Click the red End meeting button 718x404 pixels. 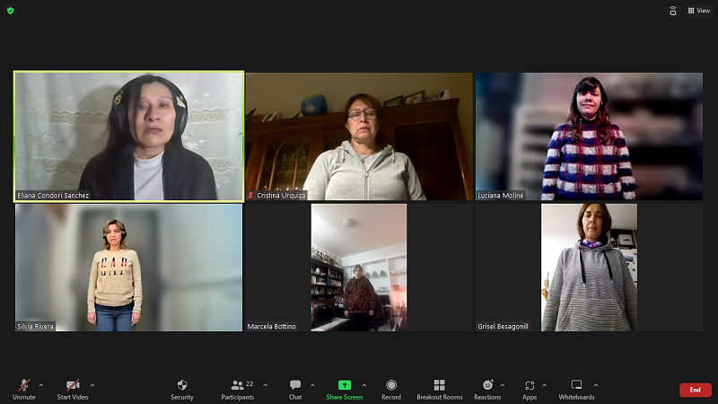(x=695, y=390)
